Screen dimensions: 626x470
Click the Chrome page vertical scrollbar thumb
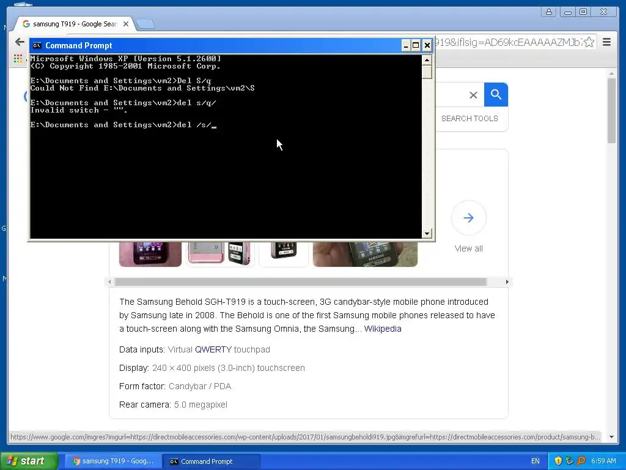pos(611,111)
